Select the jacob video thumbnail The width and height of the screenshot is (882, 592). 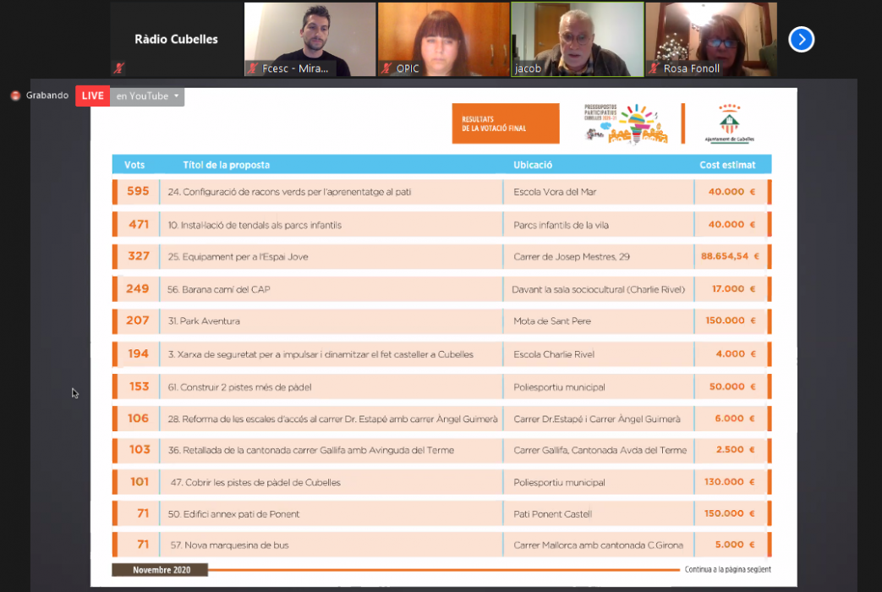click(578, 40)
